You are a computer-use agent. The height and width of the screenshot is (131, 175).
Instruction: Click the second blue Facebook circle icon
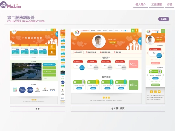pyautogui.click(x=30, y=90)
